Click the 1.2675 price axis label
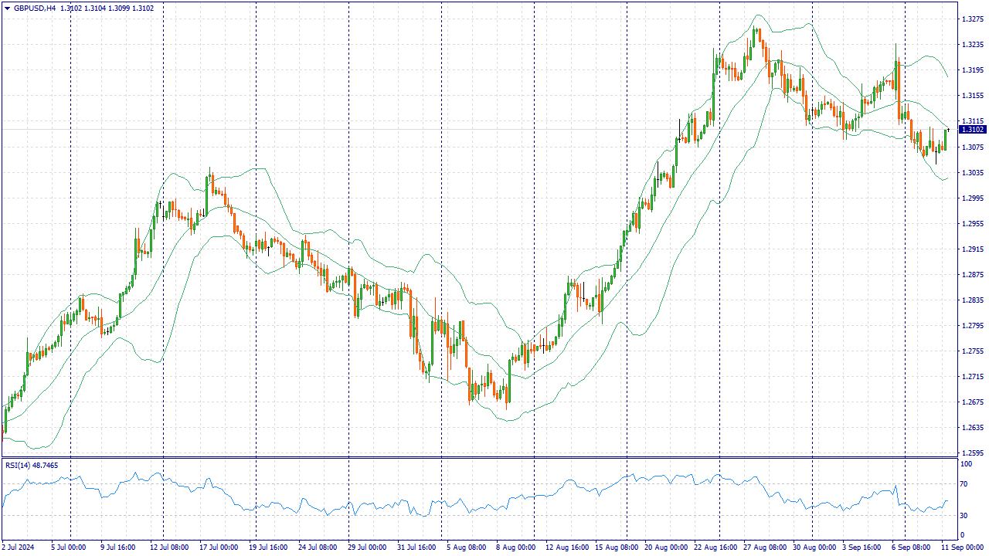The image size is (989, 556). 971,402
